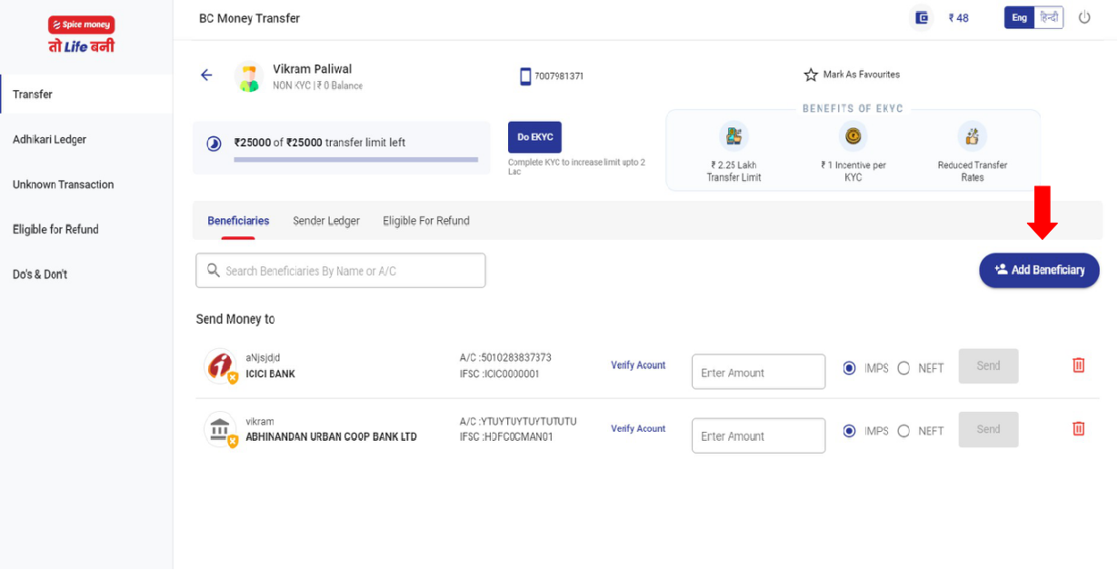The image size is (1118, 570).
Task: Click the phone icon beside 7007981371
Action: (525, 76)
